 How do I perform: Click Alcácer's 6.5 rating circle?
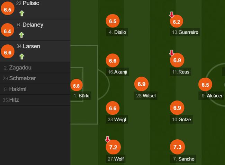pos(205,85)
